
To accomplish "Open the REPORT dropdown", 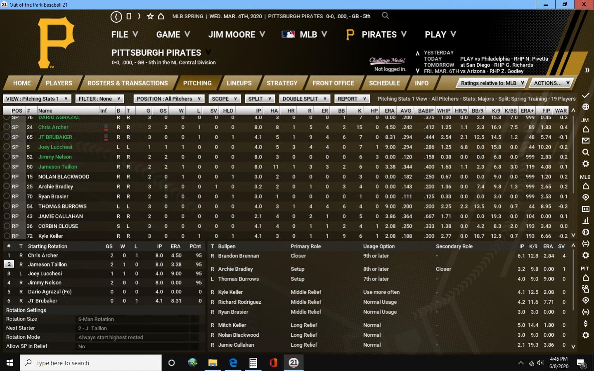I will click(x=351, y=99).
